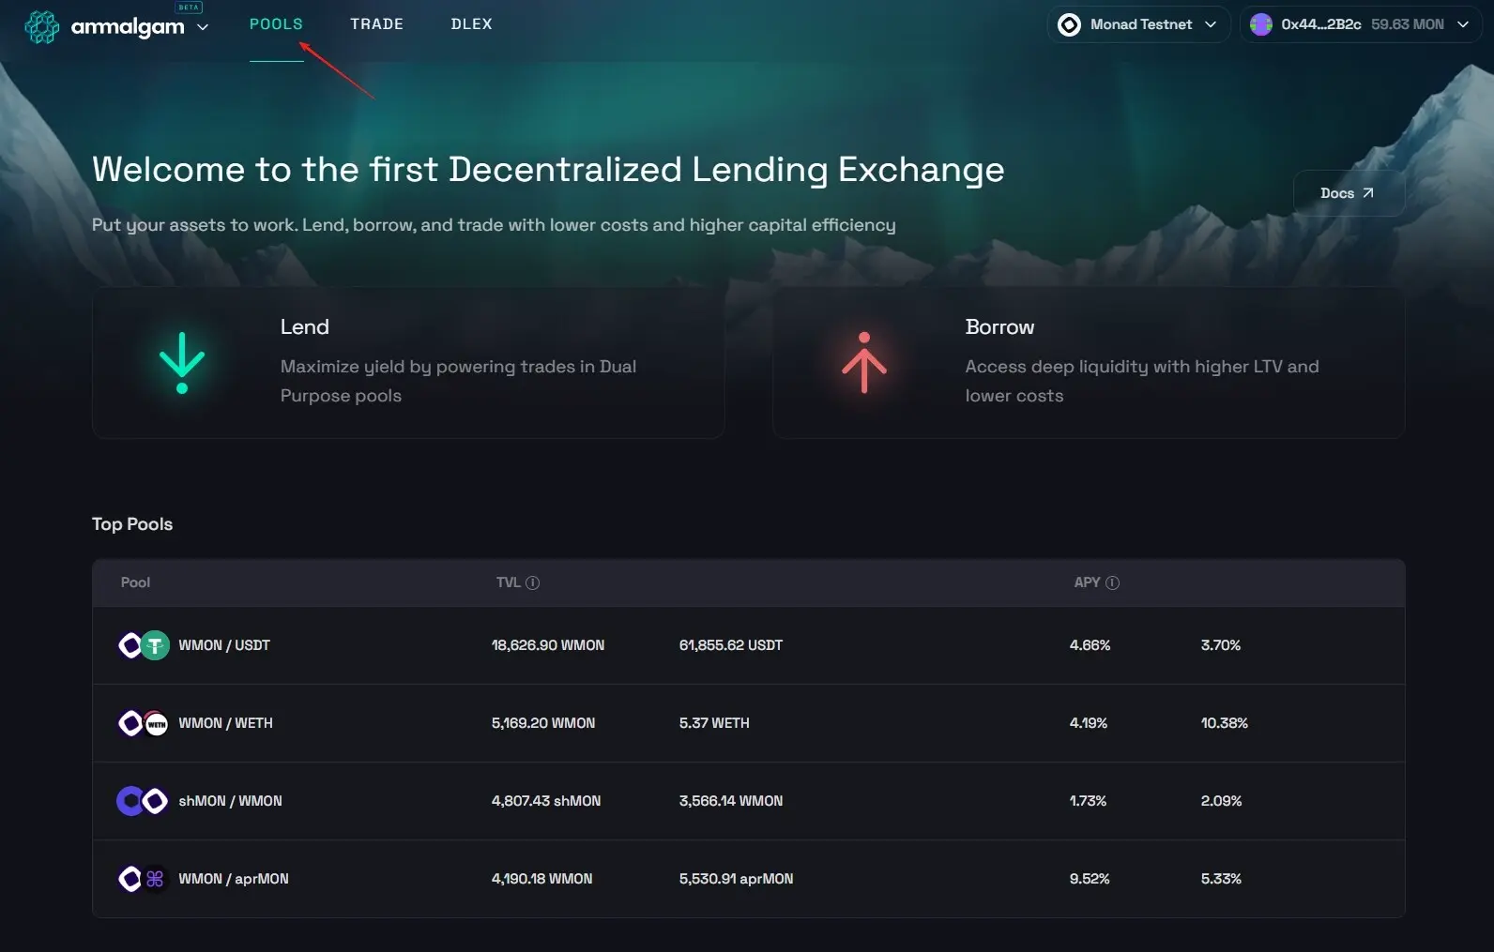Image resolution: width=1494 pixels, height=952 pixels.
Task: Switch to the DLEX tab
Action: pyautogui.click(x=471, y=24)
